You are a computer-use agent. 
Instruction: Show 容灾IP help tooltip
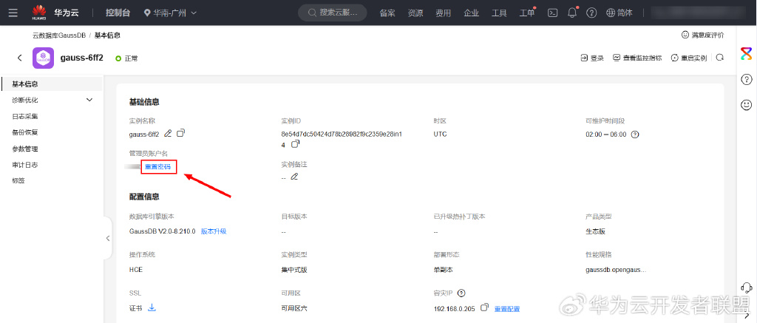point(461,293)
